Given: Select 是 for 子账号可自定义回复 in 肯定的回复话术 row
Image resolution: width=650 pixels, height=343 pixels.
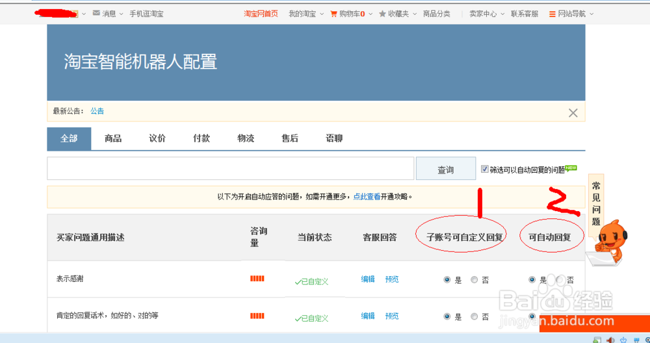Looking at the screenshot, I should (x=447, y=316).
